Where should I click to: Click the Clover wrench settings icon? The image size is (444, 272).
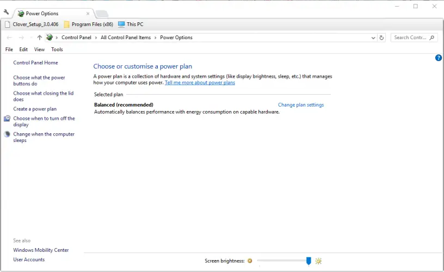(7, 12)
